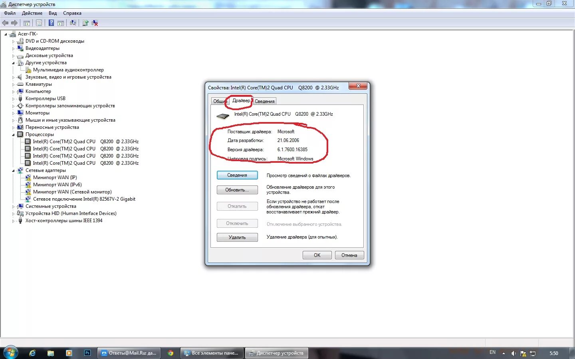Screen dimensions: 575x359
Task: Click the Диспетчер устройств taskbar button
Action: [276, 353]
